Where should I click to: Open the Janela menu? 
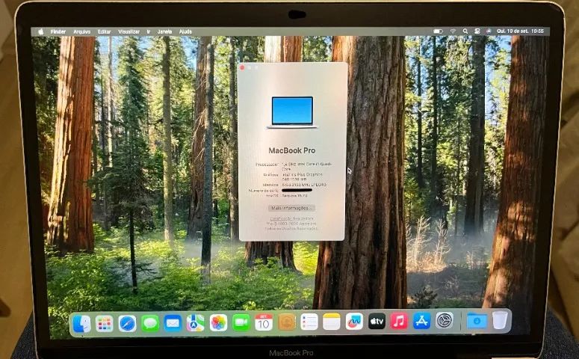(164, 32)
